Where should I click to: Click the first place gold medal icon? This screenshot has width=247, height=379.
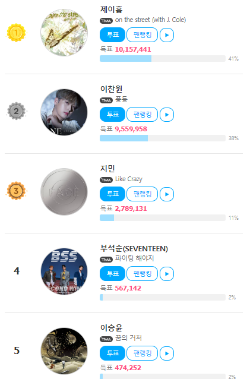16,33
